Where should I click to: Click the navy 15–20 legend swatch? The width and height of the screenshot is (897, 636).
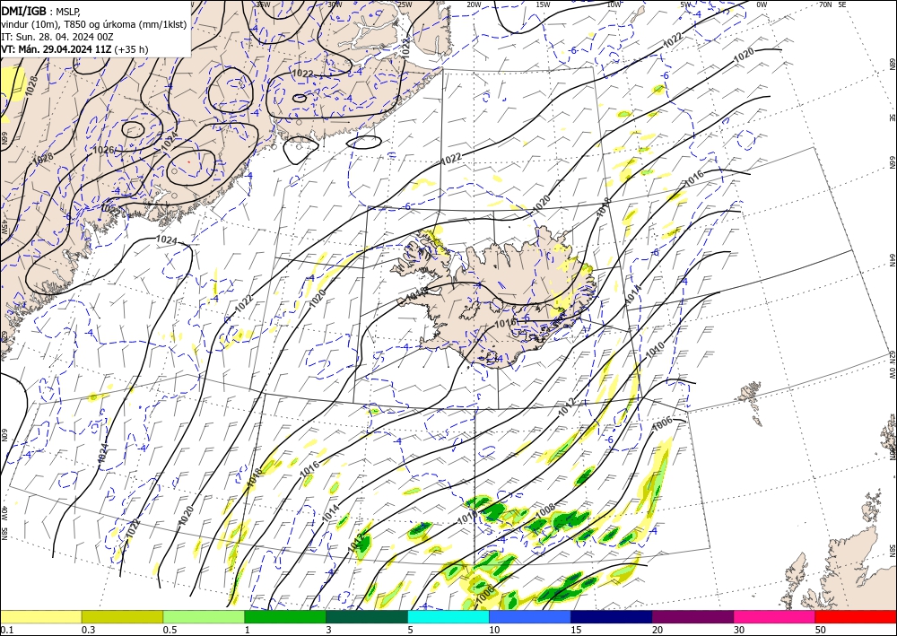tap(612, 616)
